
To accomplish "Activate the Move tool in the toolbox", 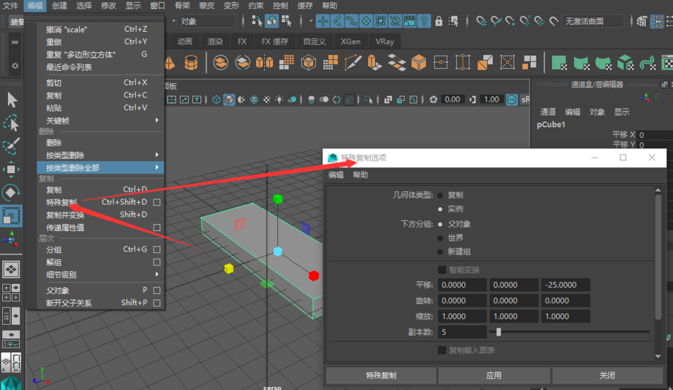I will pos(12,170).
